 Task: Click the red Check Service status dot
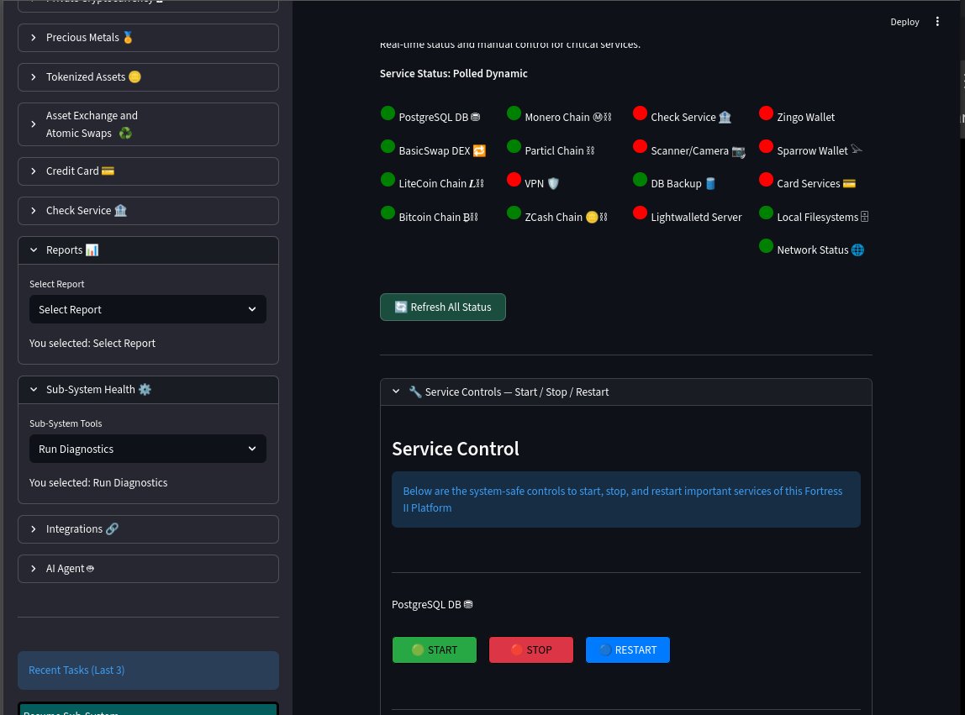pyautogui.click(x=640, y=113)
